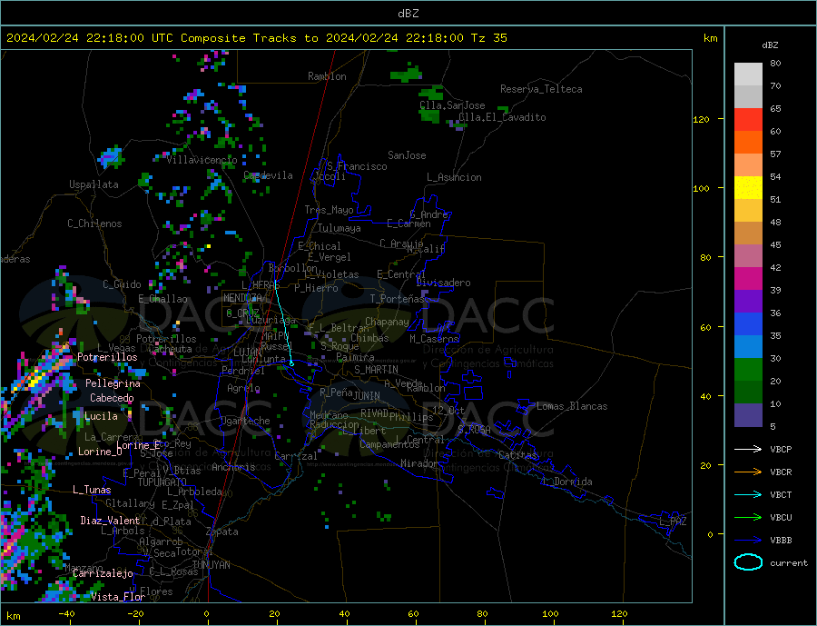Click the Carrizal label
Viewport: 817px width, 626px height.
click(x=296, y=456)
